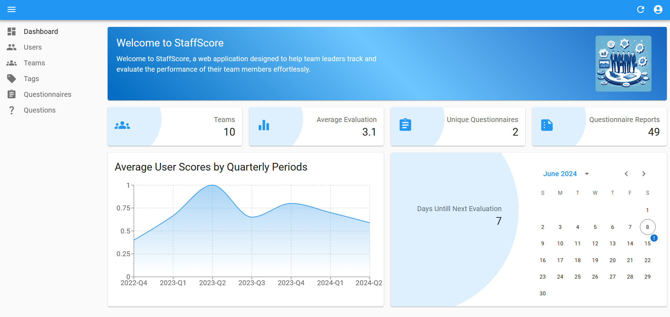670x317 pixels.
Task: Click the Unique Questionnaires value 2
Action: [x=516, y=132]
